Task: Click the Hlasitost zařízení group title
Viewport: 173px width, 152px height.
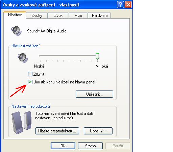Action: point(25,46)
